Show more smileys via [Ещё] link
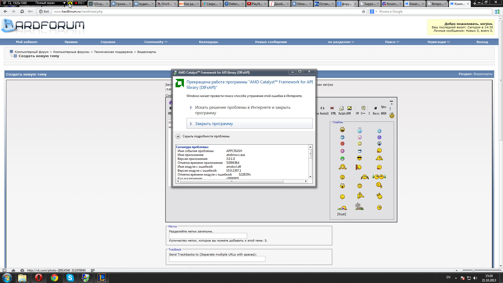The image size is (503, 283). coord(341,214)
